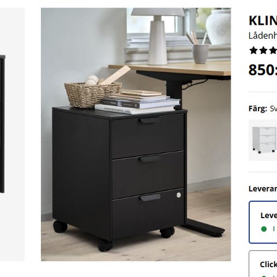The width and height of the screenshot is (277, 277).
Task: Open the KLIN product title heading
Action: coord(263,20)
